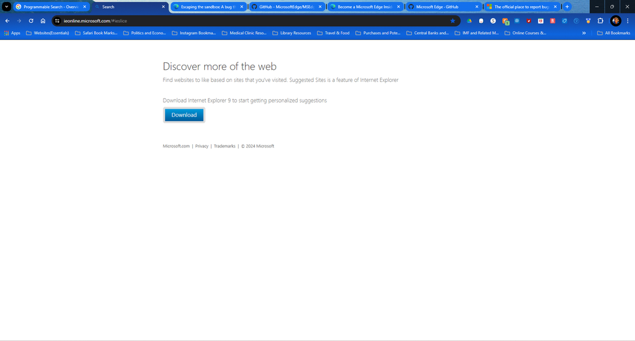Open the Microsoft.com footer link
Image resolution: width=635 pixels, height=341 pixels.
[x=176, y=146]
